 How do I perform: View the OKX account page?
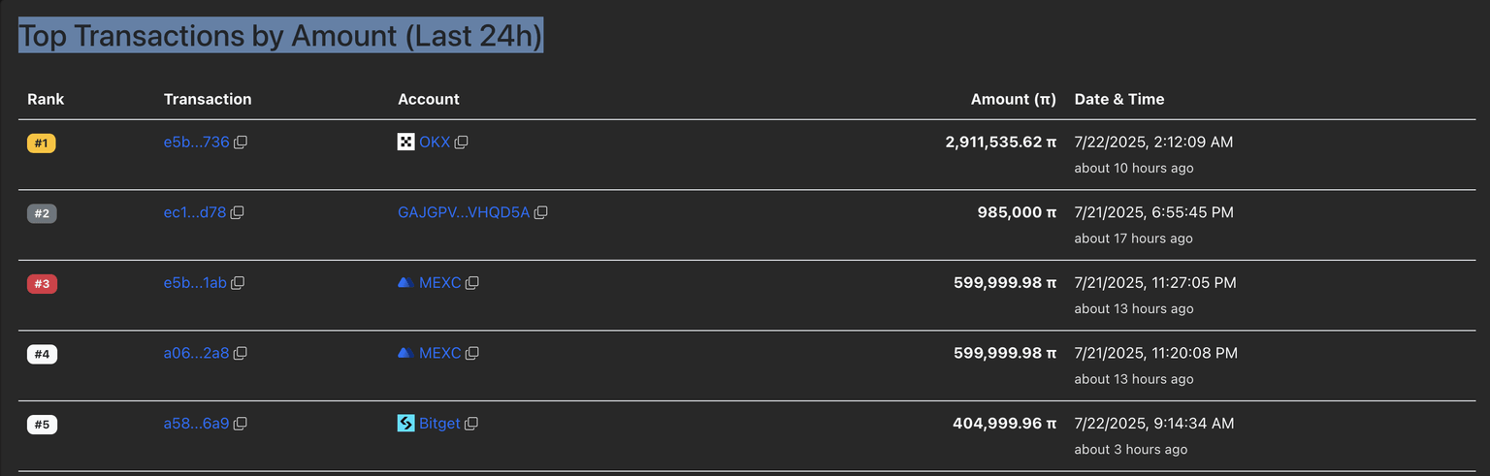435,143
